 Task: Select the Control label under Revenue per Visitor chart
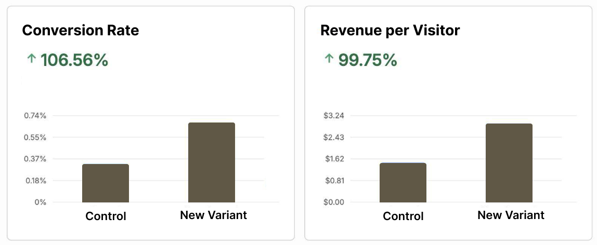coord(403,216)
